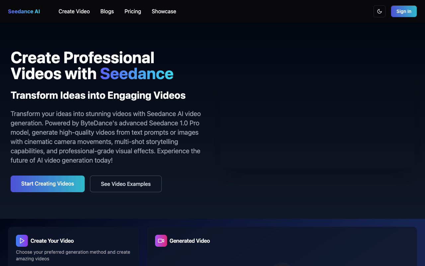Click the play icon beside Create Your Video
The image size is (425, 266).
pos(22,241)
